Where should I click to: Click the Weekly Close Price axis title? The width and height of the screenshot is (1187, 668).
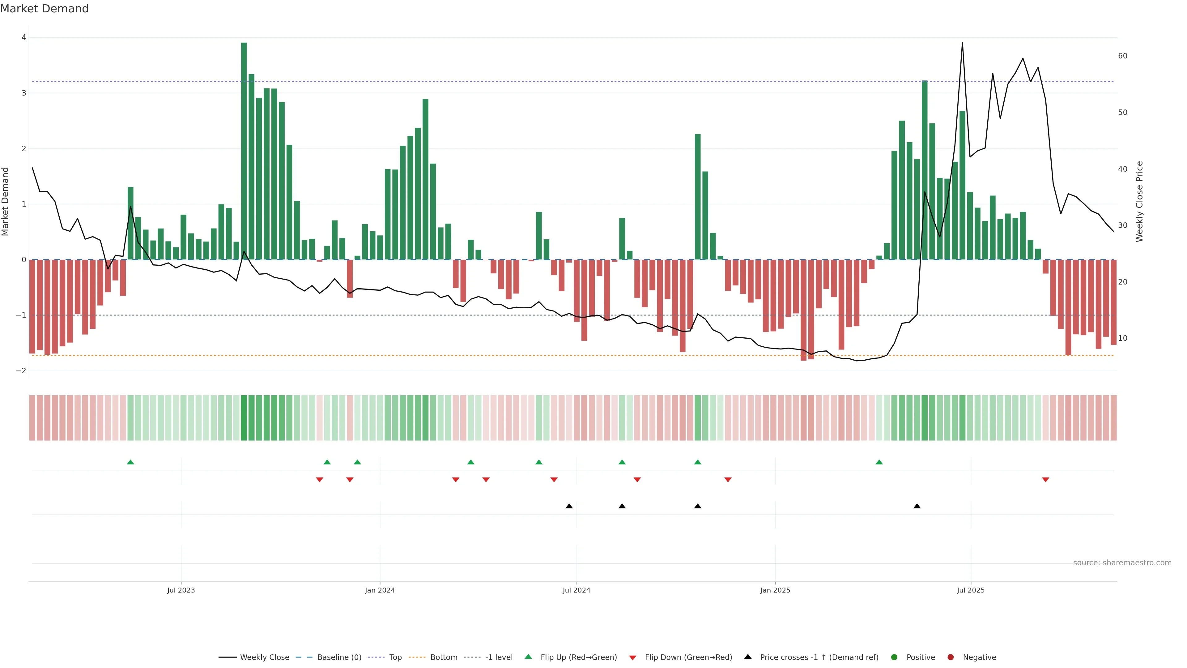(1139, 201)
